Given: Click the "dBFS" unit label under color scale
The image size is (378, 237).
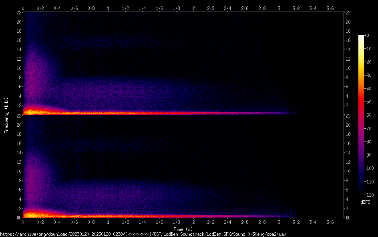Looking at the screenshot, I should tap(365, 202).
